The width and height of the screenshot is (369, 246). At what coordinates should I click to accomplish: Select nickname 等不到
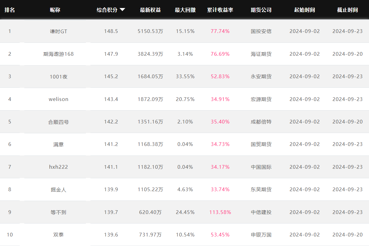click(x=58, y=212)
